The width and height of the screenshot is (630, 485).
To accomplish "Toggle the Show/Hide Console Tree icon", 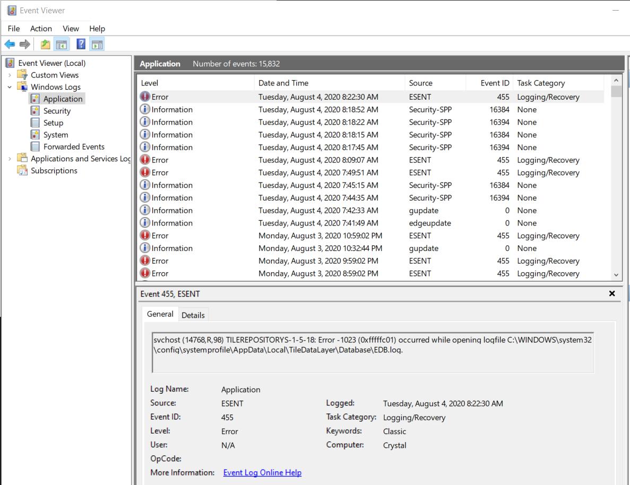I will (x=62, y=45).
